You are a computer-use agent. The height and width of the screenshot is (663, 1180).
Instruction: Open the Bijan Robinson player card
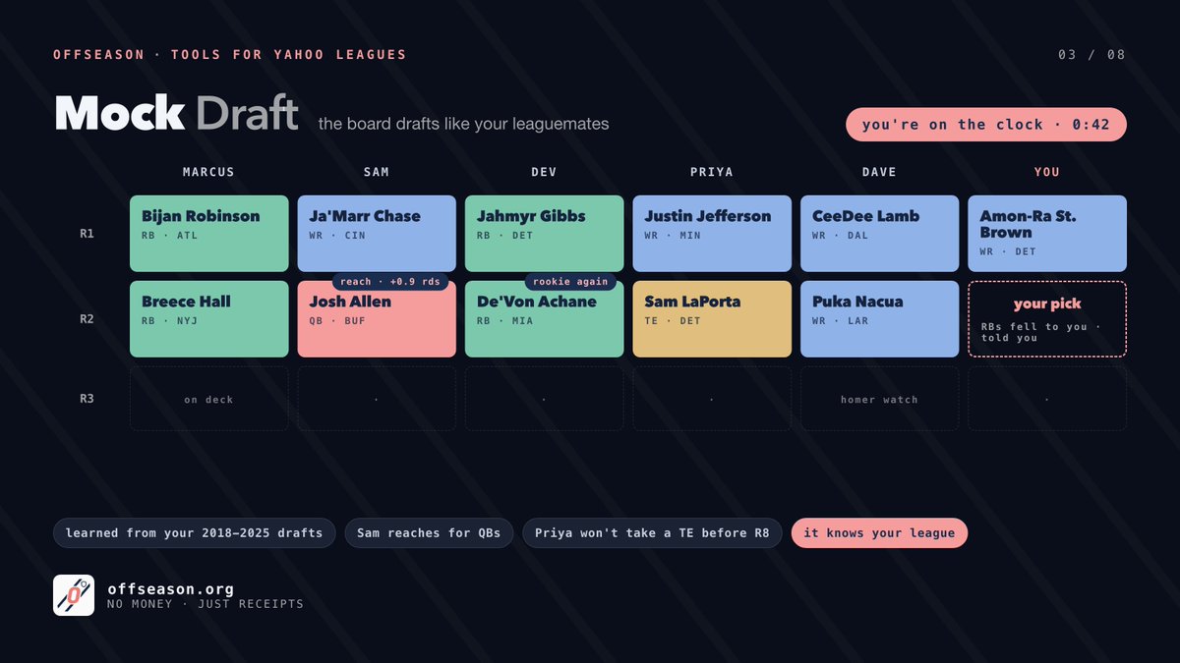click(x=209, y=234)
